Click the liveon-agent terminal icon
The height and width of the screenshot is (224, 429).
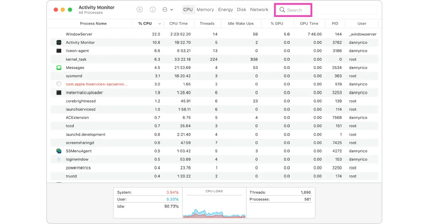[59, 51]
